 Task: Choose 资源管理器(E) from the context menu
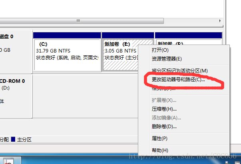(x=167, y=59)
